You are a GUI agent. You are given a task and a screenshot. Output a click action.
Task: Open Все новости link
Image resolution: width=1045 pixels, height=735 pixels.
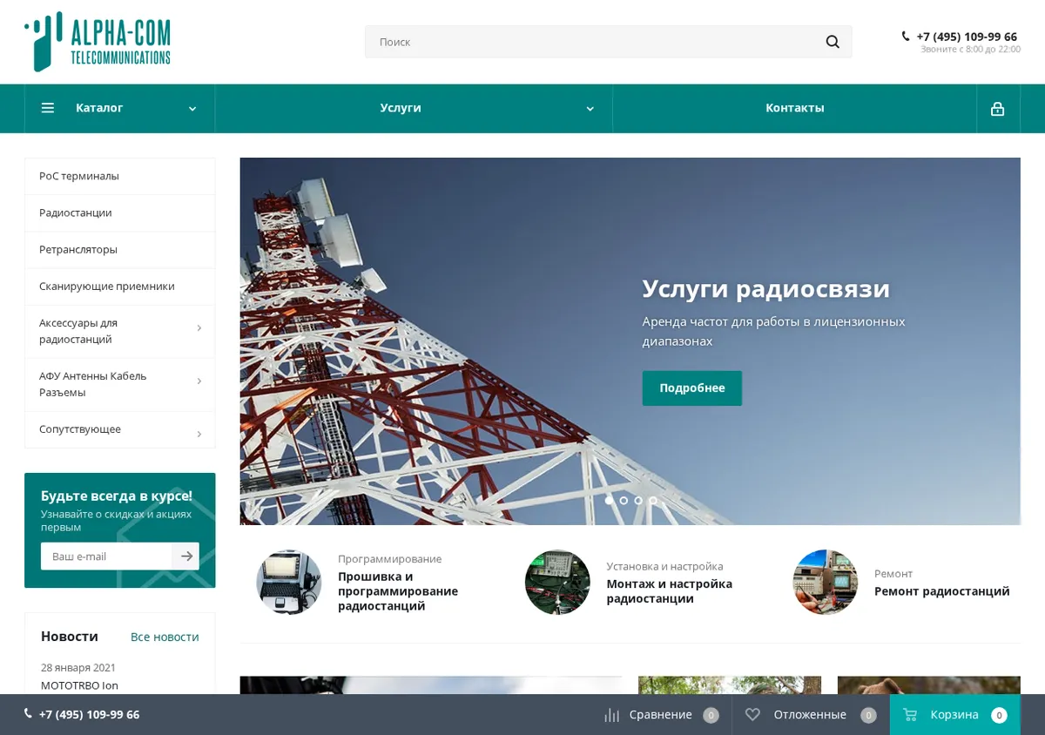click(165, 637)
